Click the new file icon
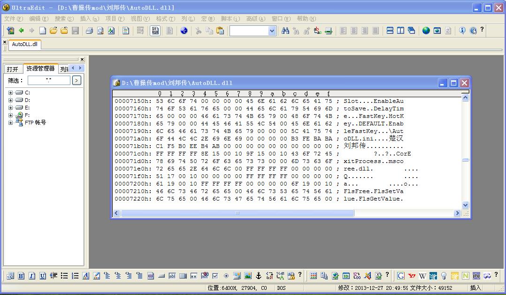 pos(42,31)
